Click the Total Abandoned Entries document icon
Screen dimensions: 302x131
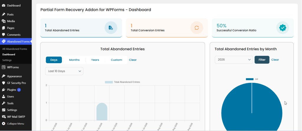(111, 28)
